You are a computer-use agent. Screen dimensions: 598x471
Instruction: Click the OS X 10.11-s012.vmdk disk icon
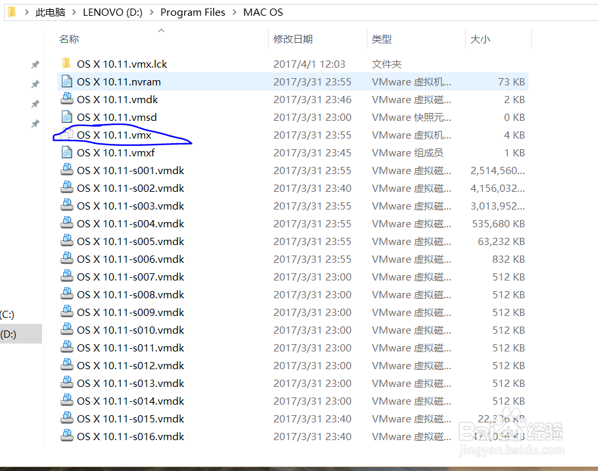point(67,365)
